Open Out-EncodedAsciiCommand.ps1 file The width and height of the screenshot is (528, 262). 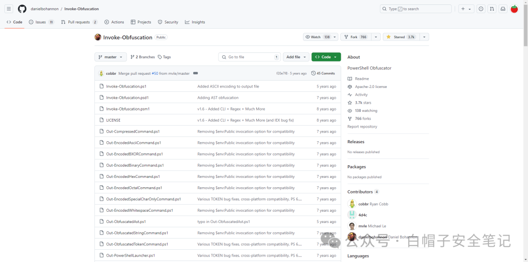(x=133, y=143)
